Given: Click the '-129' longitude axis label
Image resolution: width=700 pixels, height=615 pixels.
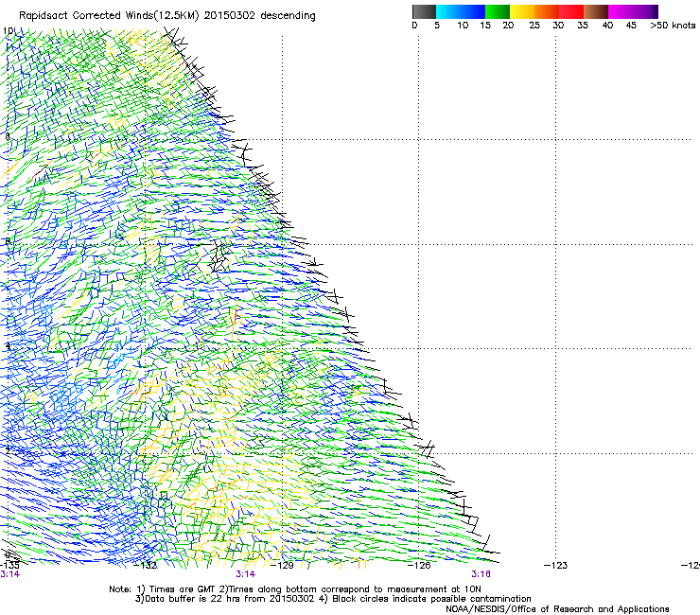Looking at the screenshot, I should pyautogui.click(x=282, y=566).
